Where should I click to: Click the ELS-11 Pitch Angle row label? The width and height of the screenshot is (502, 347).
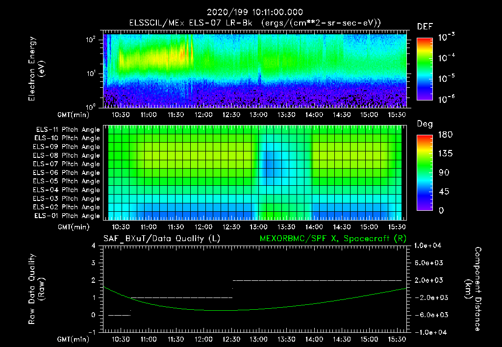(68, 130)
